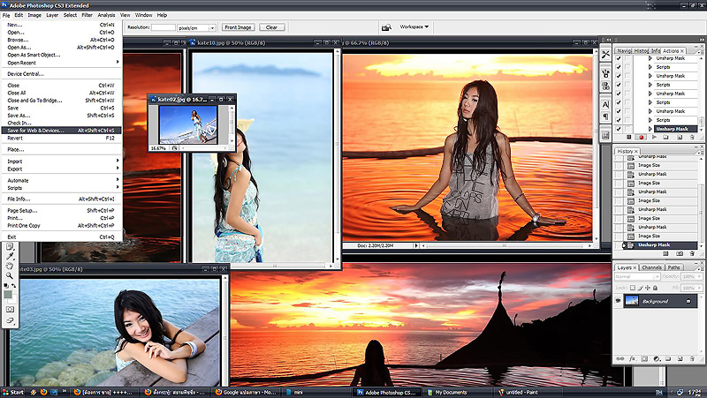The image size is (707, 398).
Task: Click the Resolution input field
Action: [x=163, y=27]
